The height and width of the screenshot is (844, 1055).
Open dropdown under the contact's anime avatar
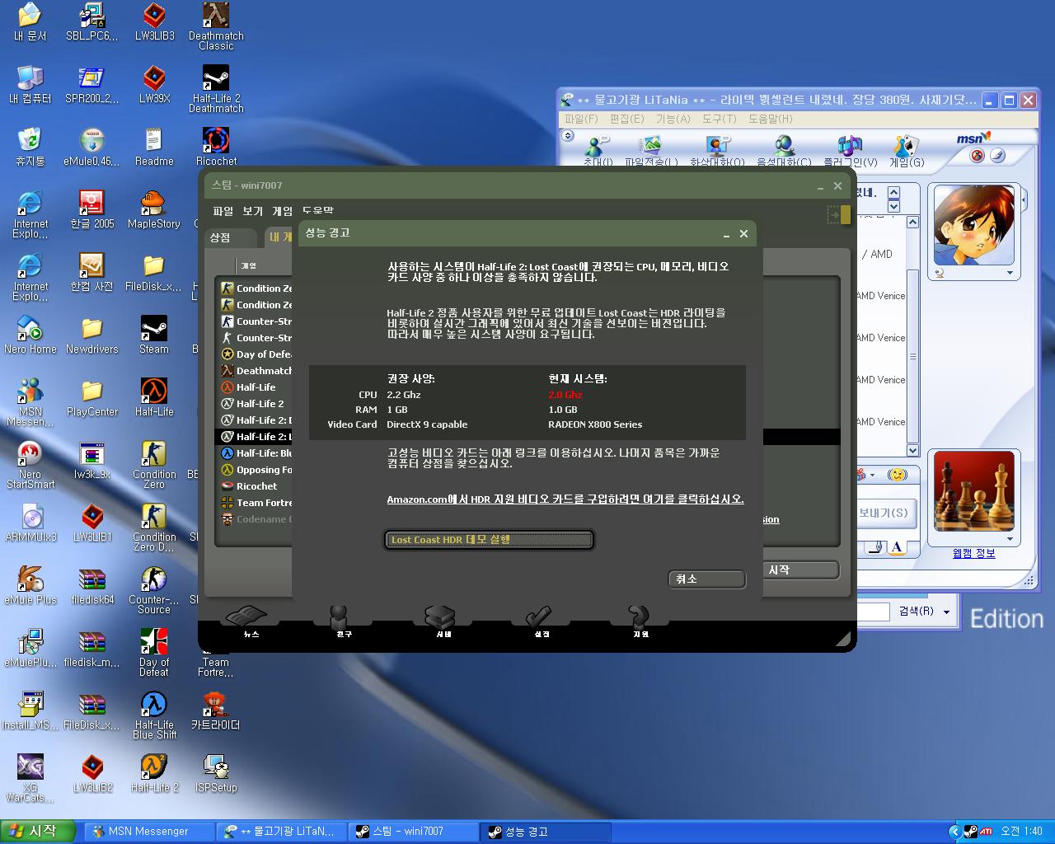[1010, 273]
